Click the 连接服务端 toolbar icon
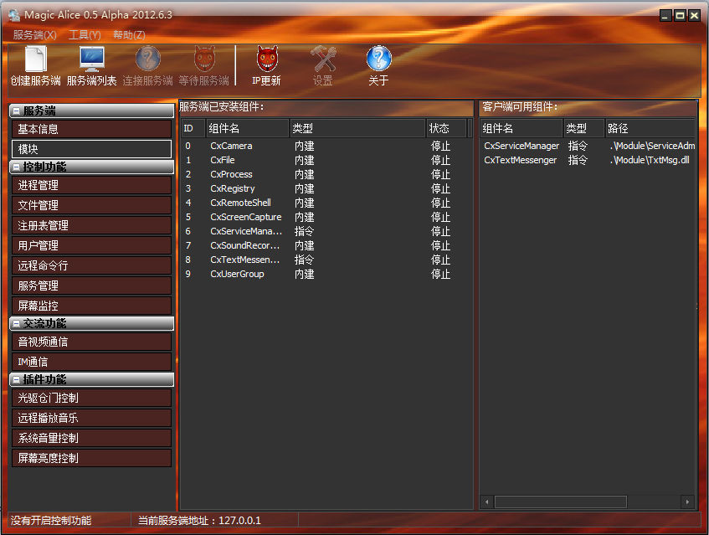709x535 pixels. (148, 59)
